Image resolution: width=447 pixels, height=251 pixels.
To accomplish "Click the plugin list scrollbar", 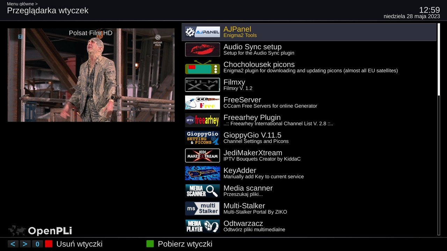I will click(x=439, y=130).
